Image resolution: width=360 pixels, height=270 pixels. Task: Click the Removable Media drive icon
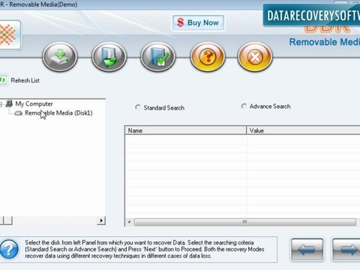(19, 113)
